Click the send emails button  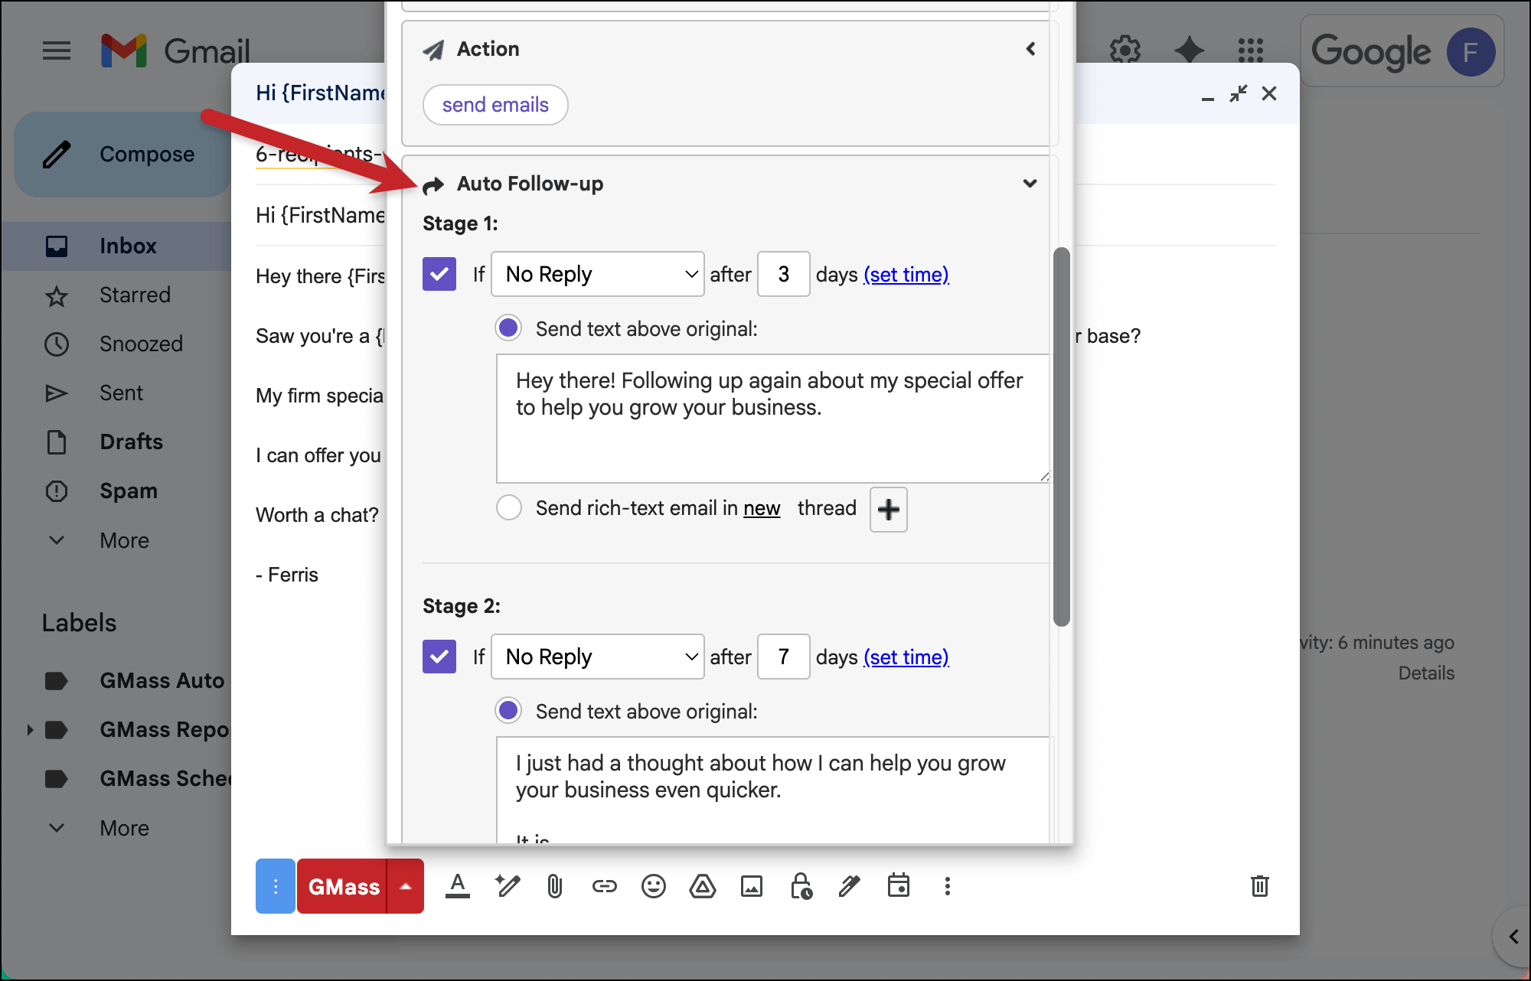[x=495, y=105]
